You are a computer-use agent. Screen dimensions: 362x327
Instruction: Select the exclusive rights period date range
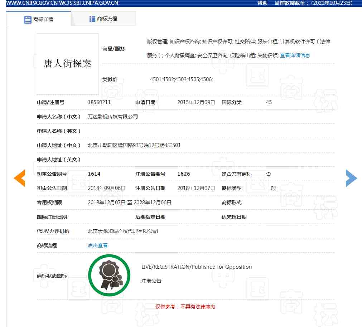[x=130, y=202]
